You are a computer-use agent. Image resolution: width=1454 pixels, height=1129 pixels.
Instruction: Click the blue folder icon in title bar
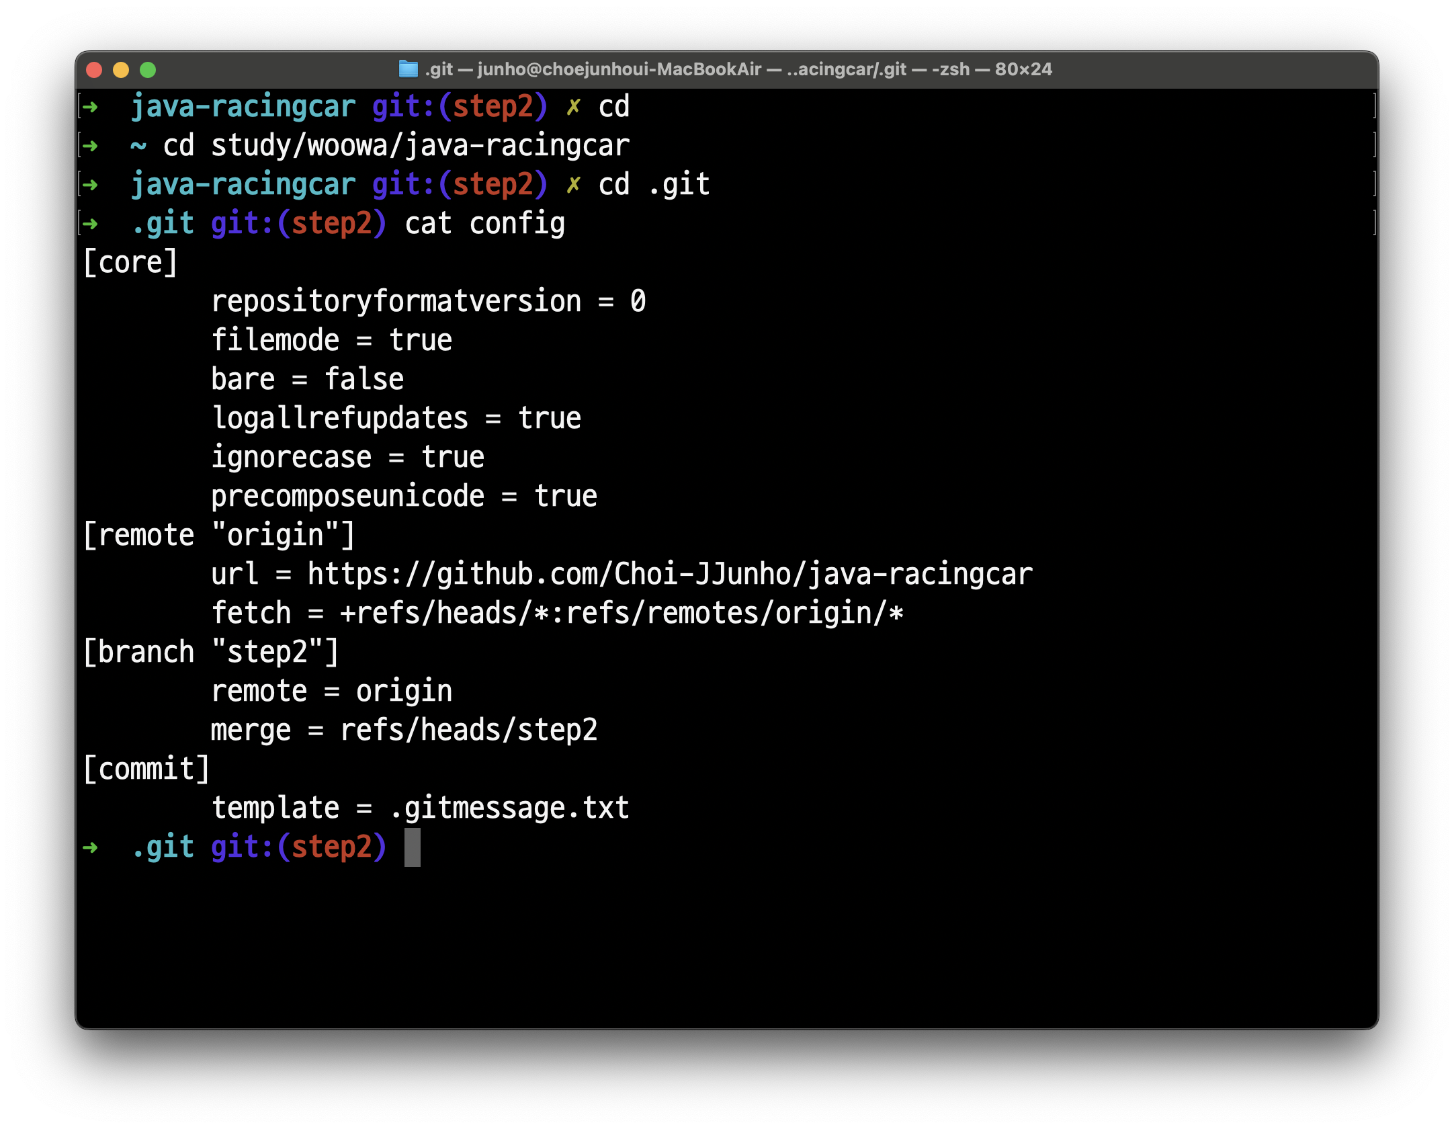click(x=408, y=69)
